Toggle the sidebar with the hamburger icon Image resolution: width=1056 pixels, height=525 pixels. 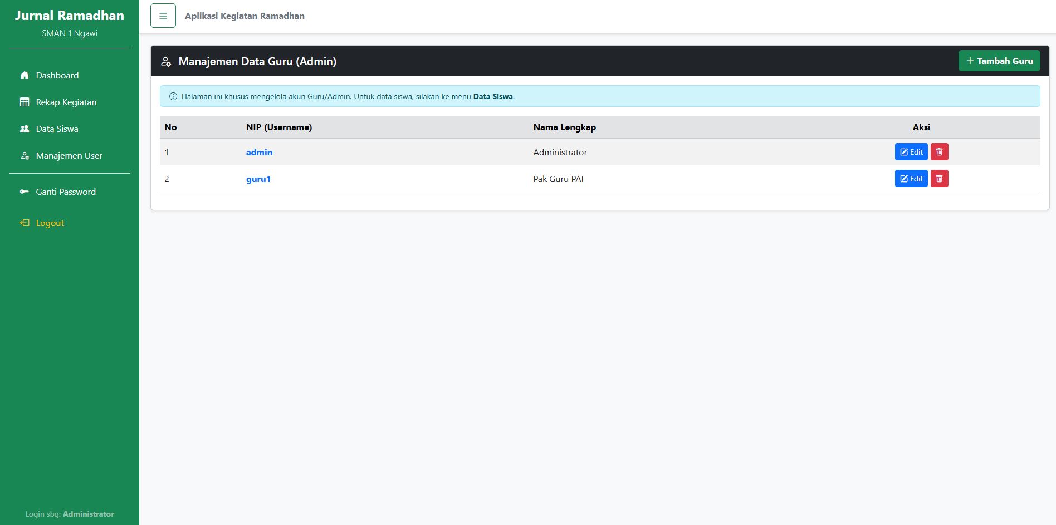pos(163,16)
